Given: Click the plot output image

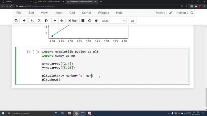Looking at the screenshot, I should (x=86, y=34).
